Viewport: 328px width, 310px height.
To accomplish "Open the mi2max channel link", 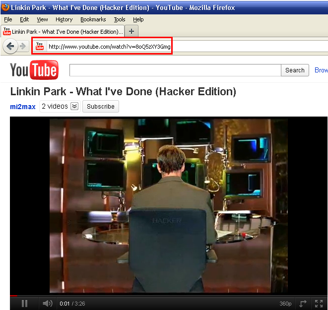I will 23,107.
